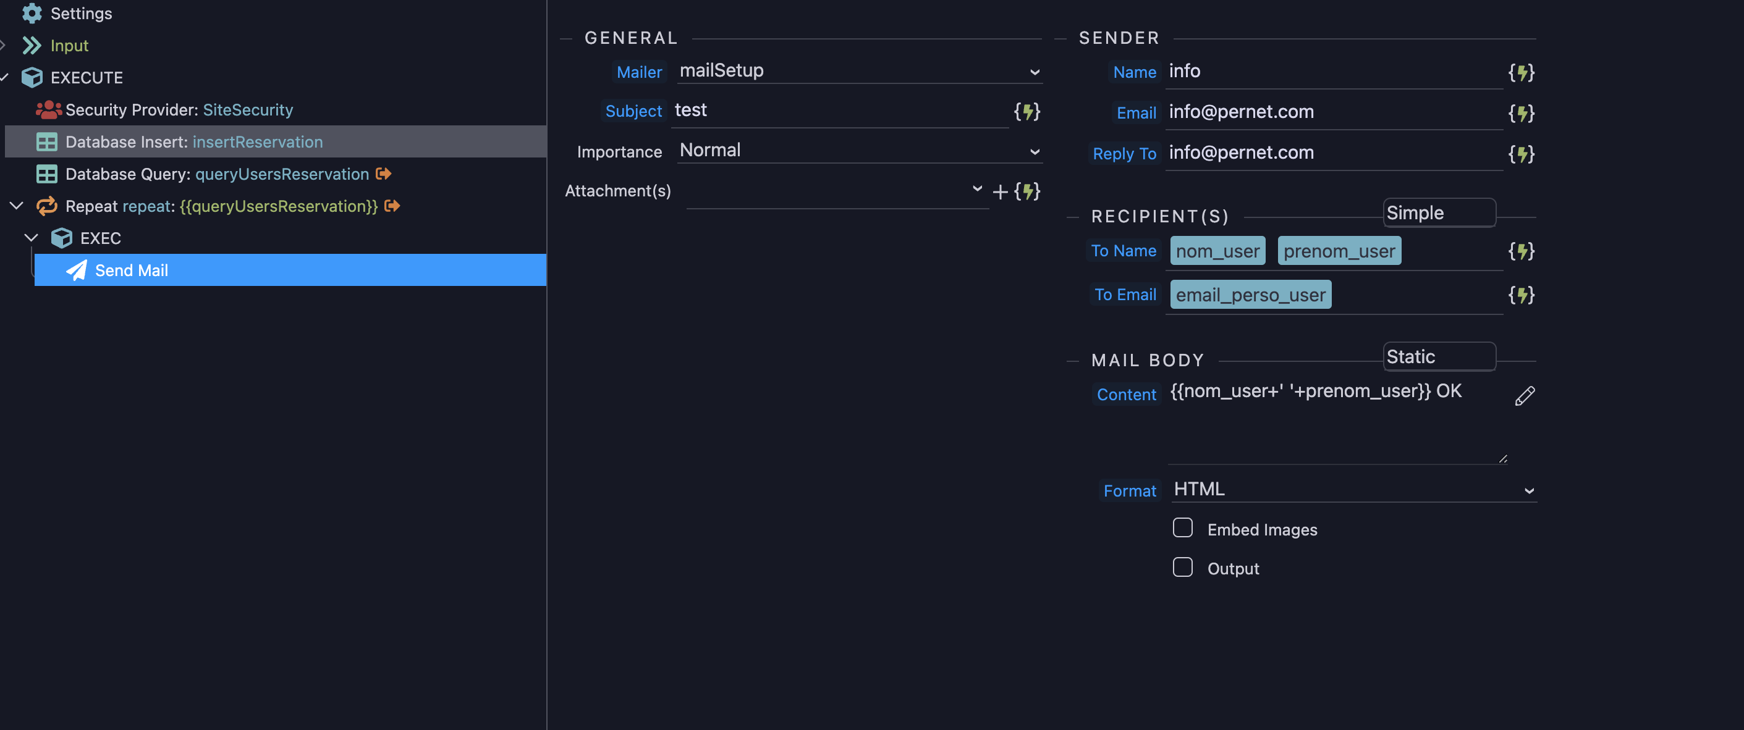Select the EXECUTE tree item label

click(x=87, y=78)
